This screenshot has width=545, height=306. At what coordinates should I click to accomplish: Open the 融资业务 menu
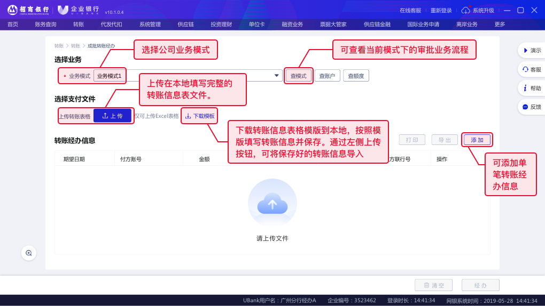[x=292, y=25]
